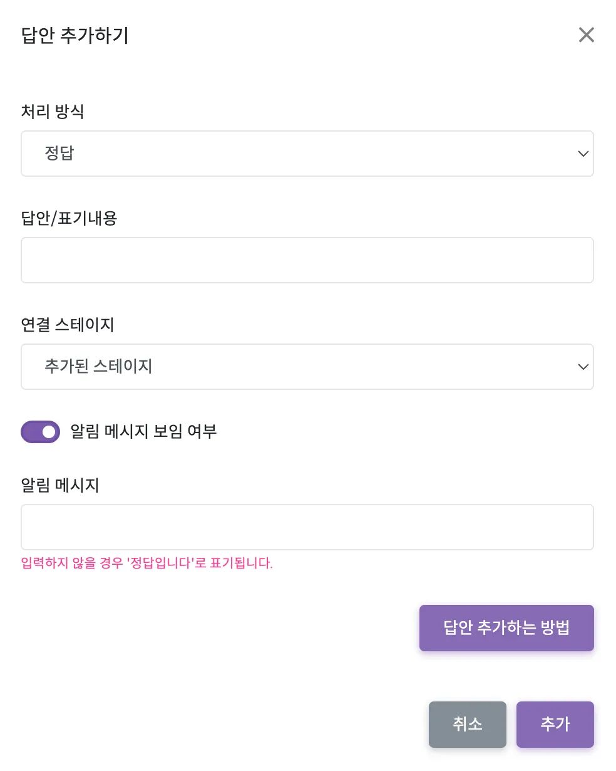Click the 알림 메시지 보임 여부 label text
This screenshot has height=771, width=616.
[x=143, y=432]
